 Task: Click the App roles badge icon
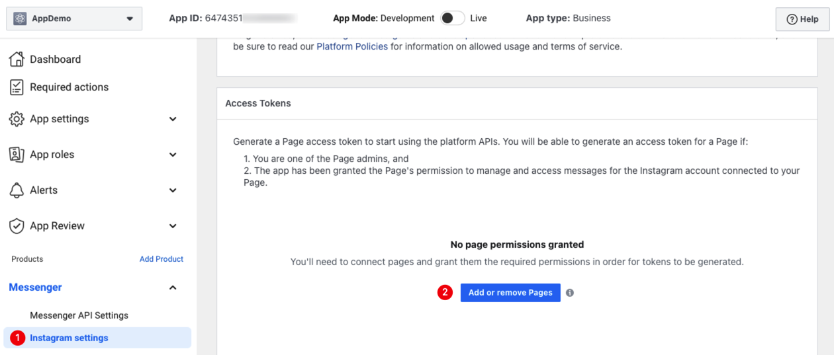click(17, 155)
